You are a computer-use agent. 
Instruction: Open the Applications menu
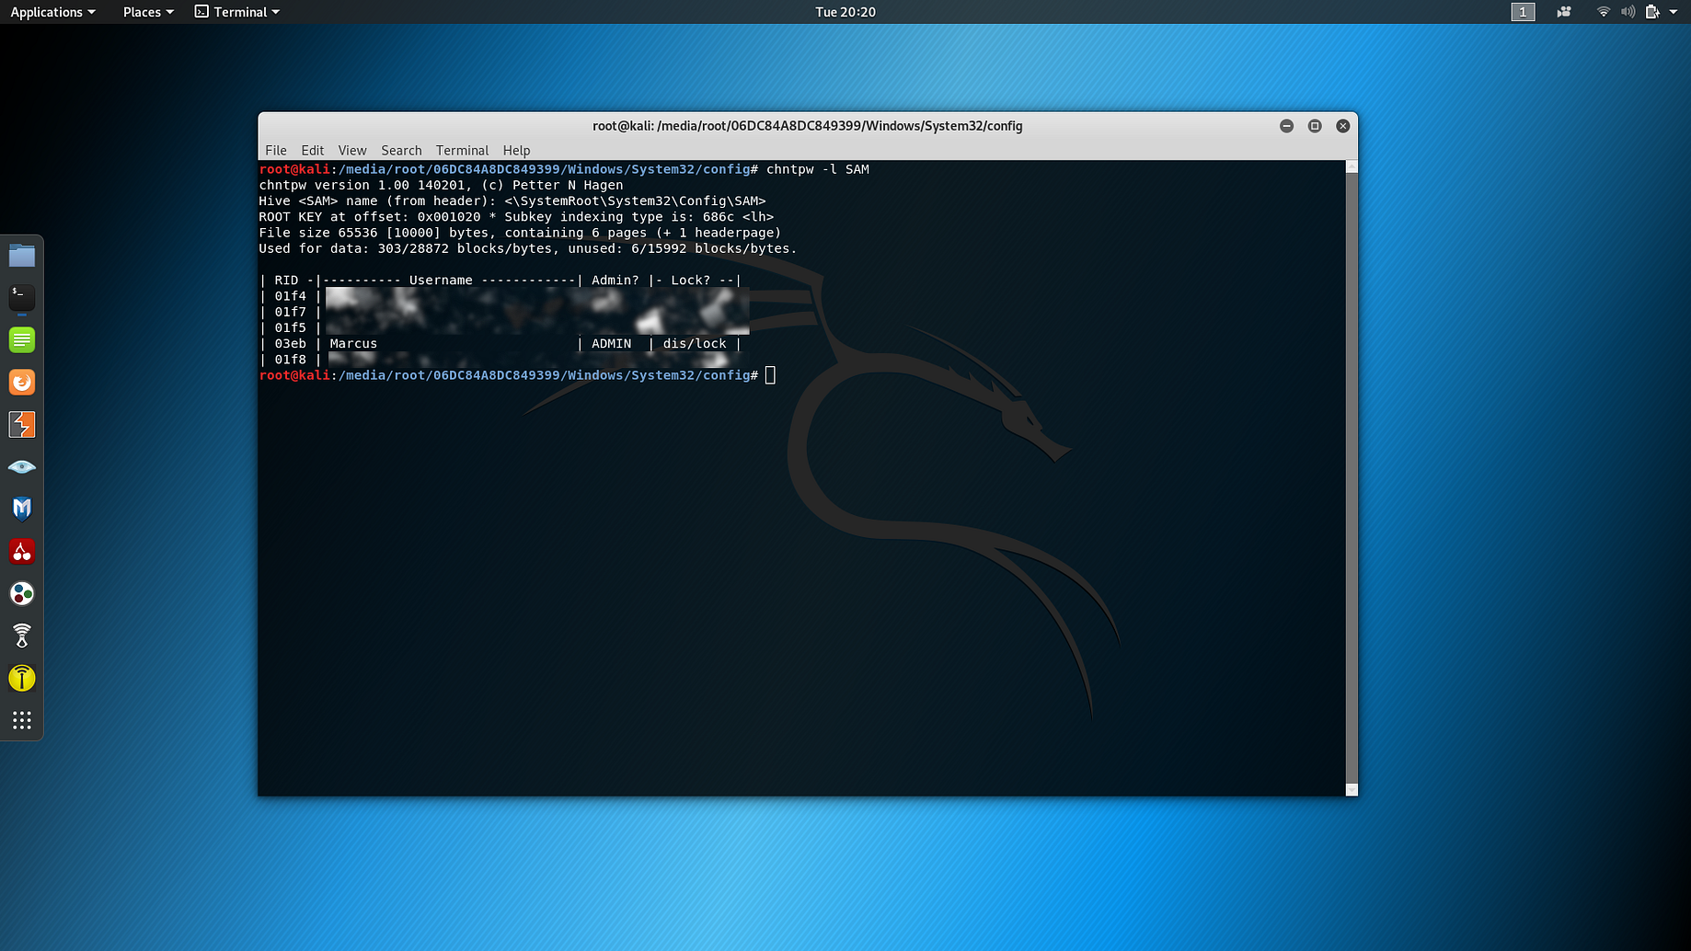click(x=52, y=12)
